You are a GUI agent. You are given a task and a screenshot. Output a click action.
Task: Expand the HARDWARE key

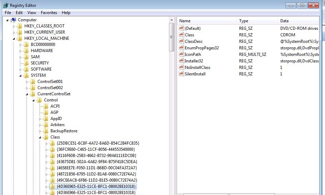click(x=20, y=51)
